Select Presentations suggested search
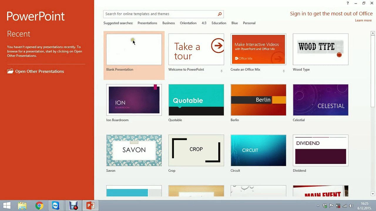The width and height of the screenshot is (376, 211). (x=147, y=23)
